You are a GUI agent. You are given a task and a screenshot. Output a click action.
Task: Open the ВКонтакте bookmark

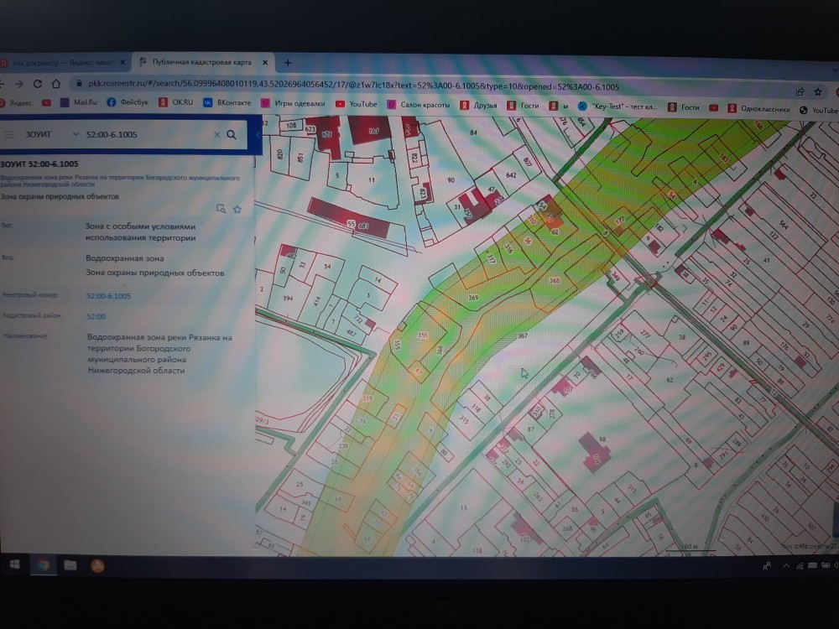(x=232, y=103)
